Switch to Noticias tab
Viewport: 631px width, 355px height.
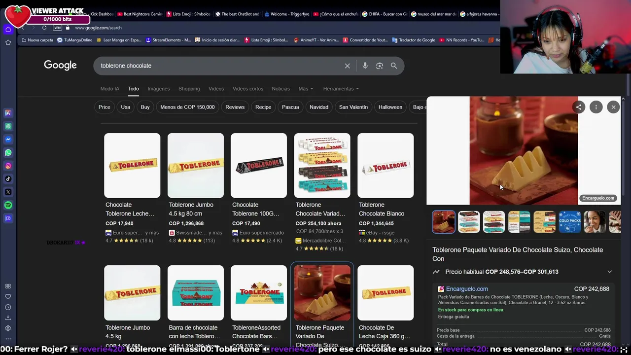coord(280,89)
